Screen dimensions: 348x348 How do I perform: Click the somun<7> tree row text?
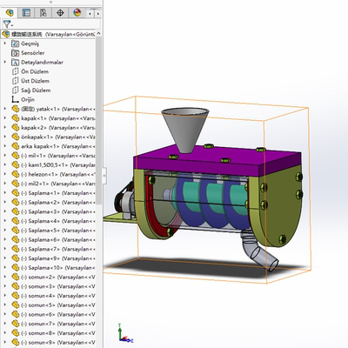58,324
